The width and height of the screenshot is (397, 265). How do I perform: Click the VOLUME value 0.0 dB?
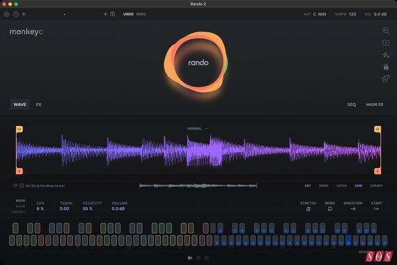coord(118,209)
